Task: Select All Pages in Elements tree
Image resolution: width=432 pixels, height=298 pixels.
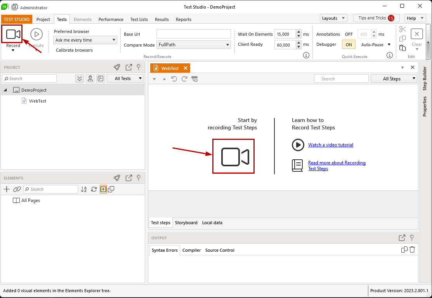Action: pos(30,200)
